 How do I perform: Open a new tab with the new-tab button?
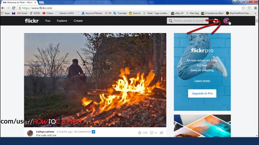pyautogui.click(x=41, y=2)
